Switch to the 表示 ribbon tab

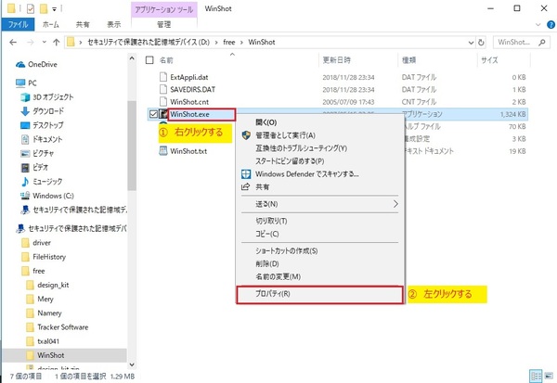tap(114, 24)
